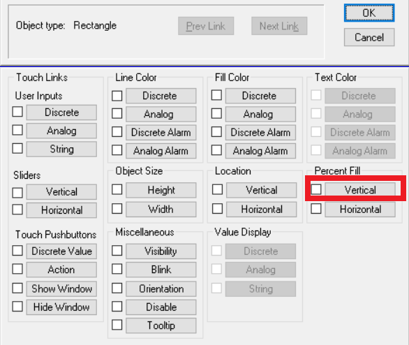Open User Inputs String link
This screenshot has height=345, width=409.
pyautogui.click(x=61, y=149)
